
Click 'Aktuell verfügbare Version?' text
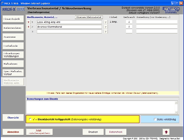144,13
